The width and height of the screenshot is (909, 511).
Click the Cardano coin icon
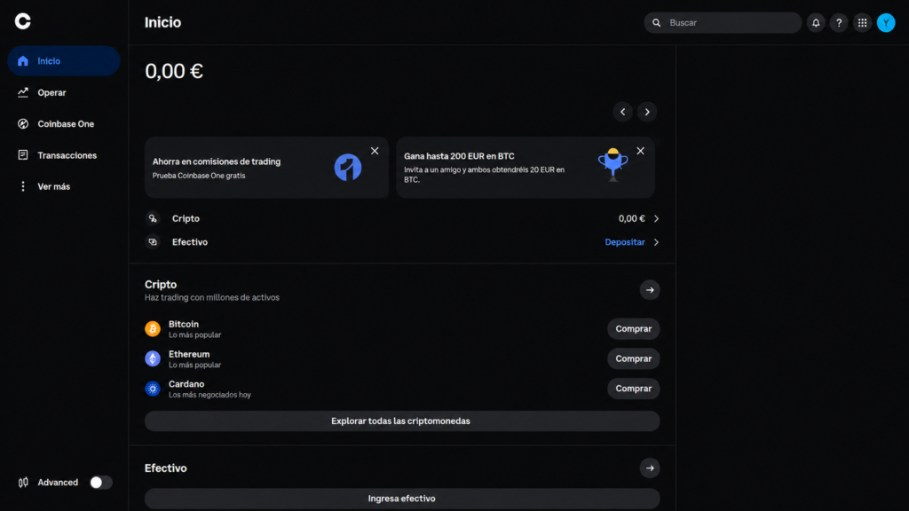[x=153, y=389]
